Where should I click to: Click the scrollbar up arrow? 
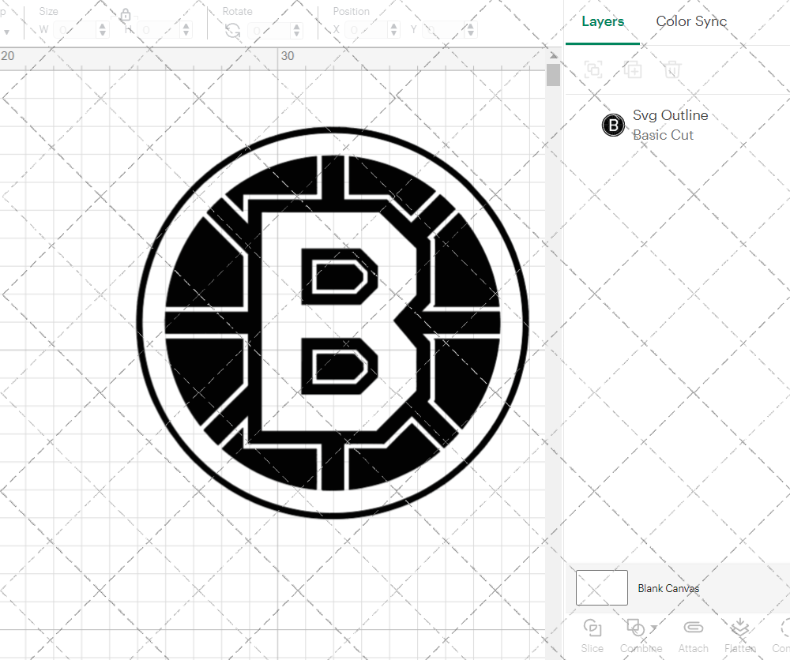tap(554, 55)
